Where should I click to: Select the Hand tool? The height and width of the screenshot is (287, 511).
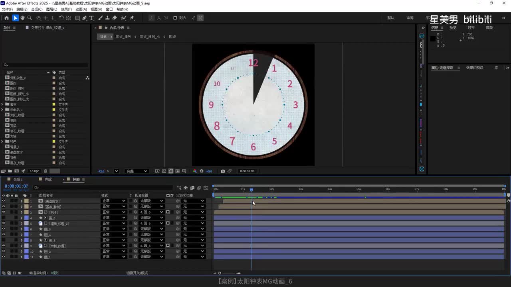click(x=22, y=18)
